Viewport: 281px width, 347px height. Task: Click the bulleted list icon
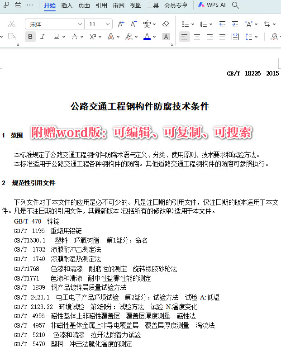pos(186,24)
